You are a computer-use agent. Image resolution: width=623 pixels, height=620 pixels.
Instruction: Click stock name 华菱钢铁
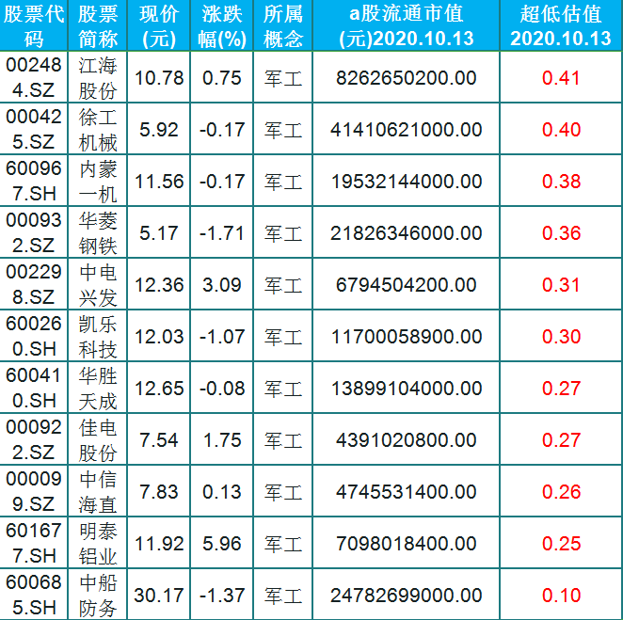click(x=97, y=232)
